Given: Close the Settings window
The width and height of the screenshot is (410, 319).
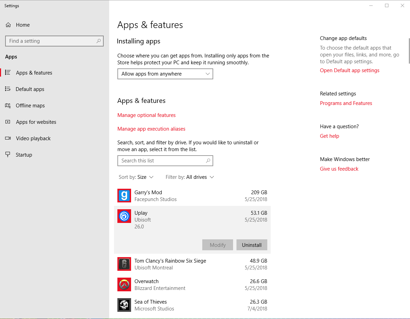Looking at the screenshot, I should [x=402, y=5].
